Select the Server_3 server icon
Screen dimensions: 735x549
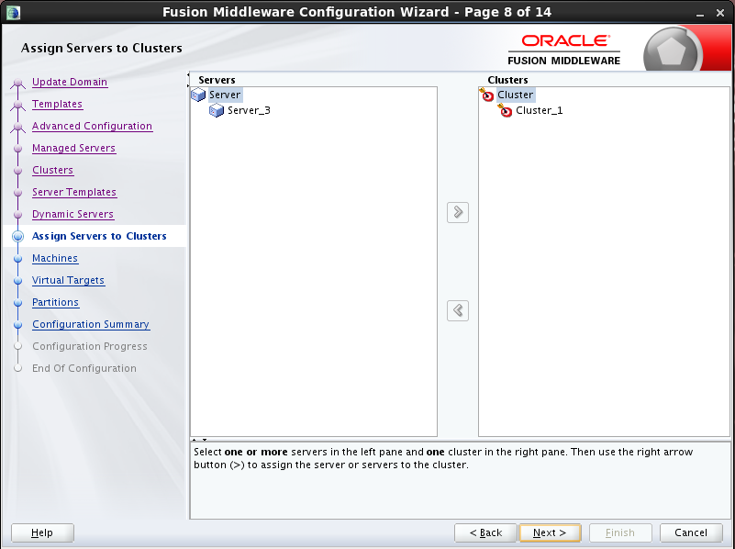pos(217,110)
